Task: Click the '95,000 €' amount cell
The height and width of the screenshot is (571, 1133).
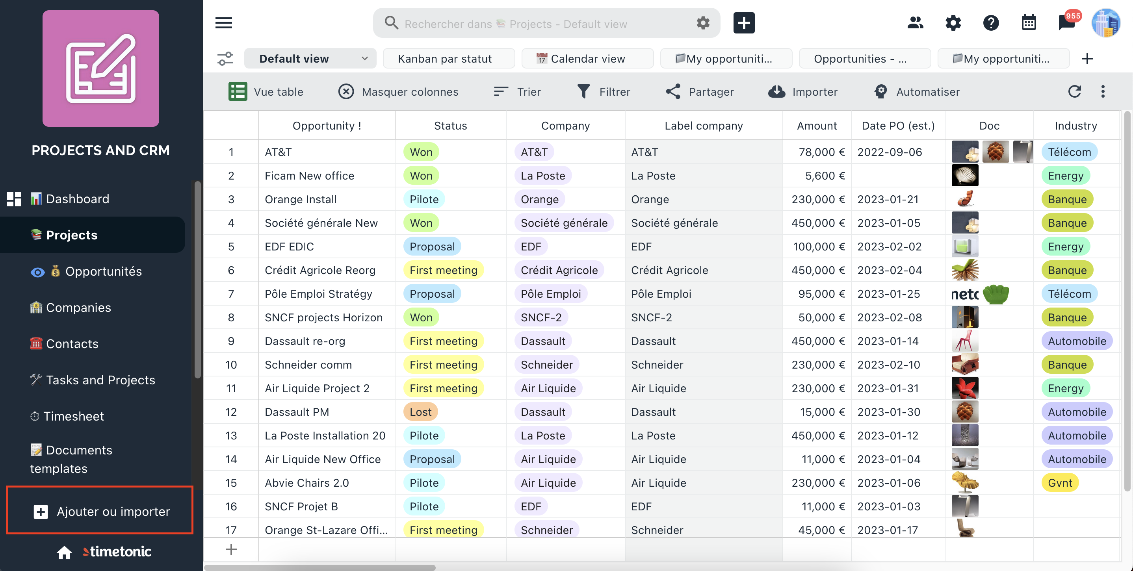Action: click(x=817, y=294)
